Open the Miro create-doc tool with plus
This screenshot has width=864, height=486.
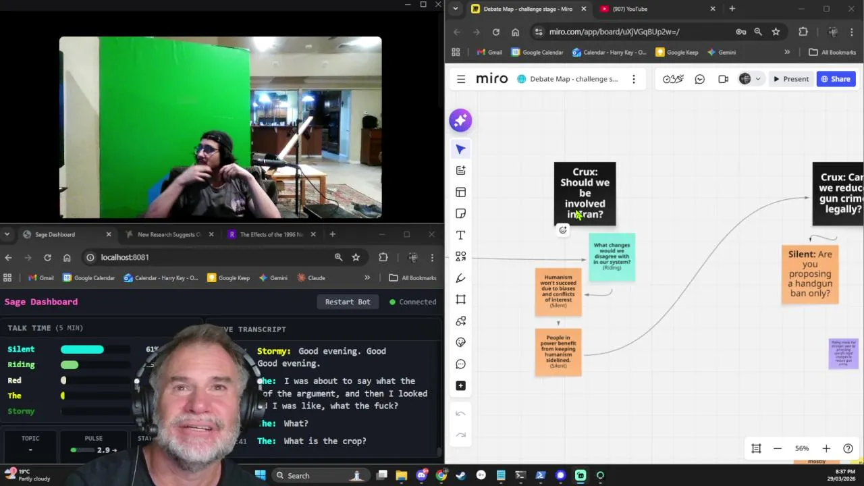pos(460,171)
